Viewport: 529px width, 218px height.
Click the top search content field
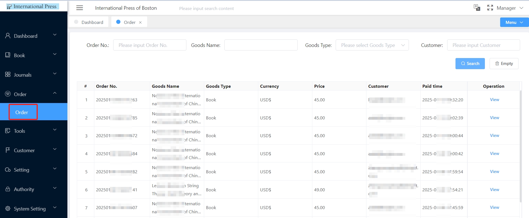[206, 8]
